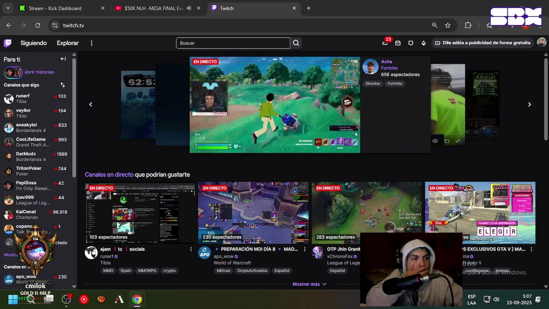549x309 pixels.
Task: Open OBS Studio from the taskbar
Action: point(66,299)
